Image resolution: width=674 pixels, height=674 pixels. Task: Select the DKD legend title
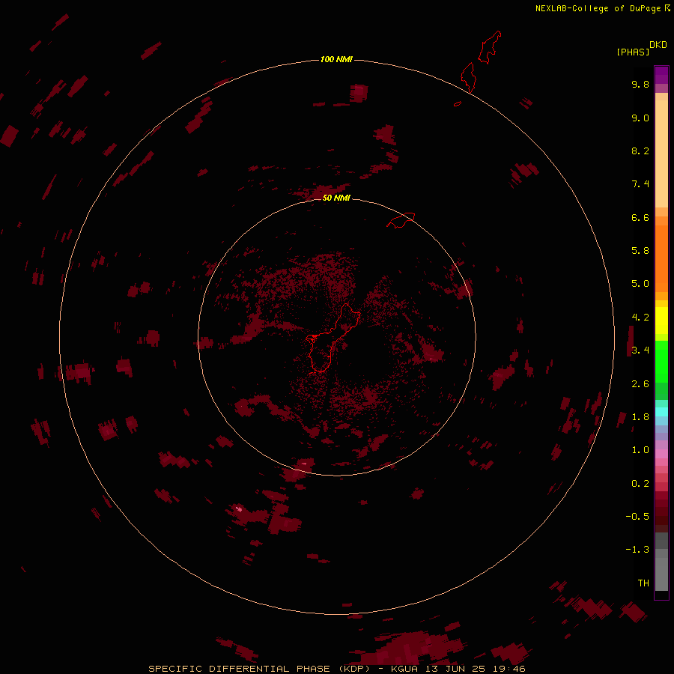tap(658, 44)
